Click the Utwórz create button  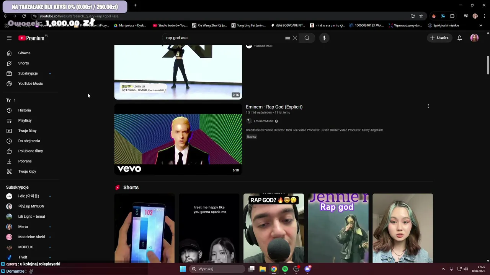(439, 38)
